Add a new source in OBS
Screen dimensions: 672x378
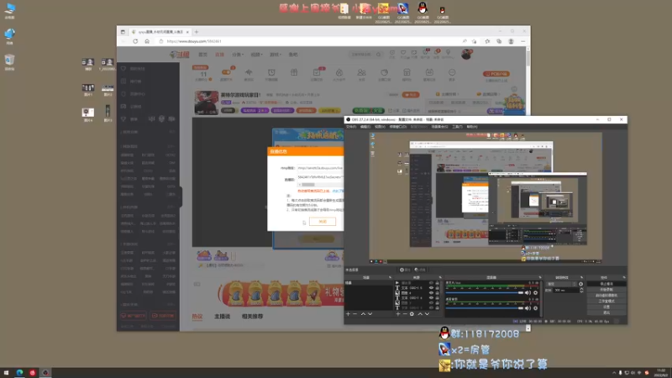click(397, 314)
